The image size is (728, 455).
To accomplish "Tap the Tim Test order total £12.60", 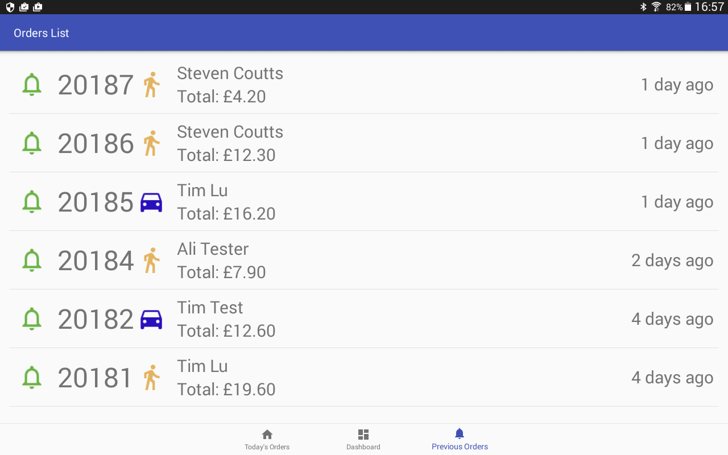I will [226, 331].
